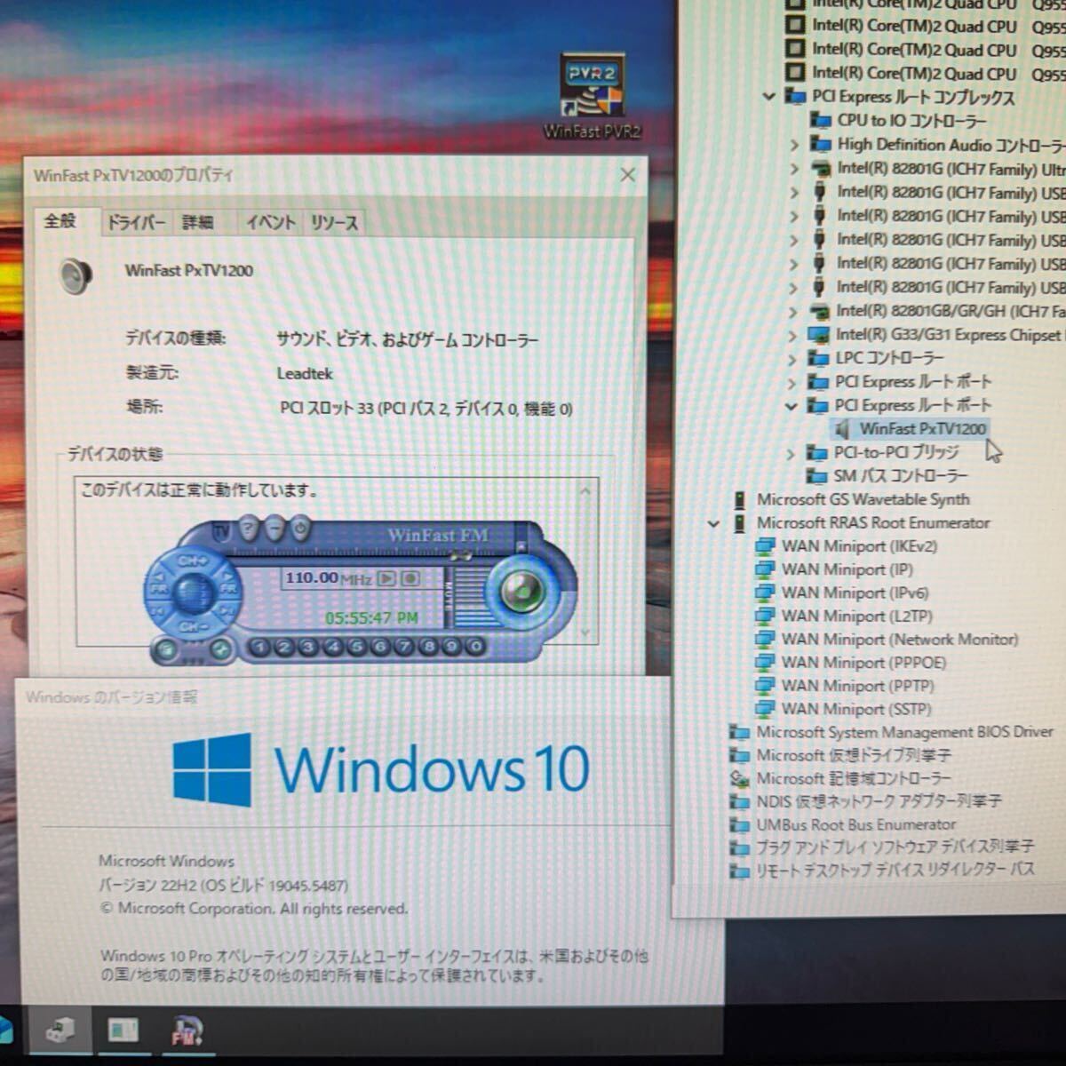
Task: Collapse Microsoft RRAS Root Enumerator node
Action: click(713, 524)
